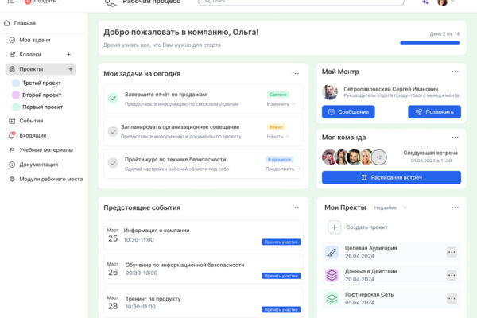477x318 pixels.
Task: Click the layers icon of Данные в Действии
Action: coord(332,275)
